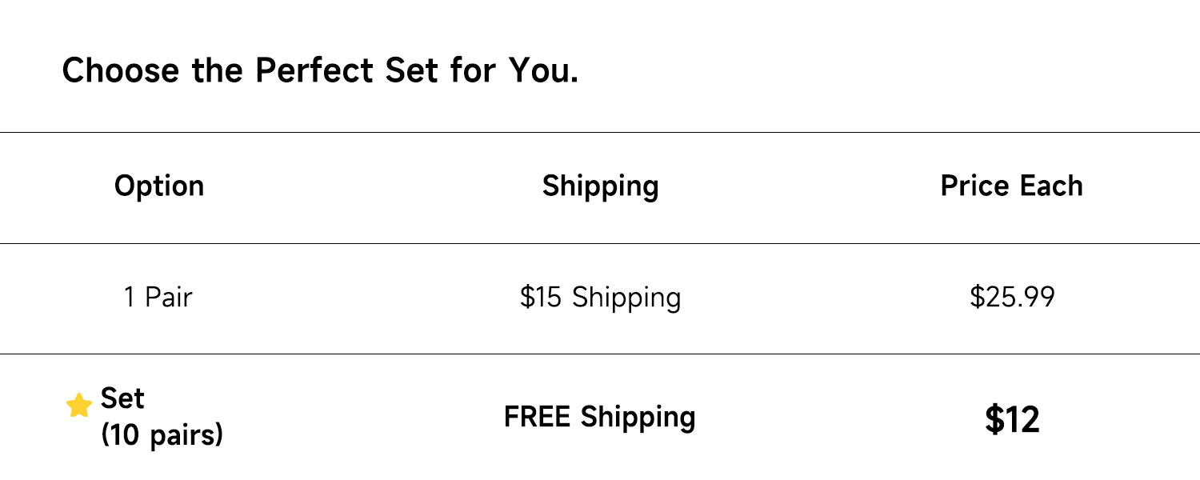This screenshot has height=480, width=1200.
Task: Click "Shipping" after the $15 amount
Action: [626, 298]
